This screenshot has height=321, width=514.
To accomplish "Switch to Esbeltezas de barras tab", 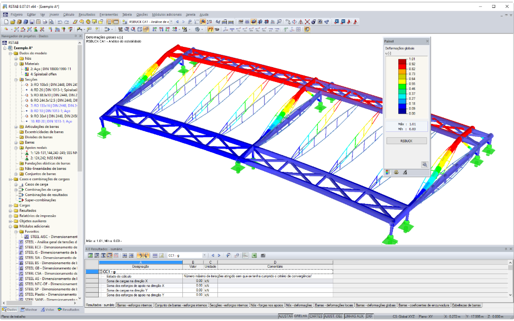I will (466, 305).
